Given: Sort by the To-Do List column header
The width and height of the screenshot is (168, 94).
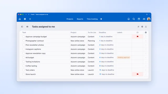Looking at the screenshot, I should click(92, 32).
